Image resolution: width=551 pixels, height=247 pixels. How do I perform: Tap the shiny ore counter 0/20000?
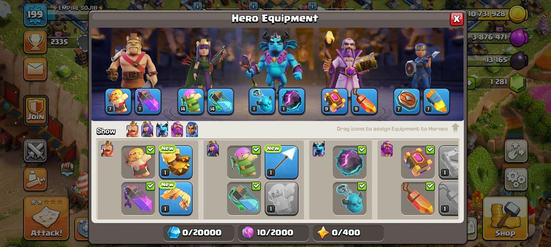[x=198, y=233]
